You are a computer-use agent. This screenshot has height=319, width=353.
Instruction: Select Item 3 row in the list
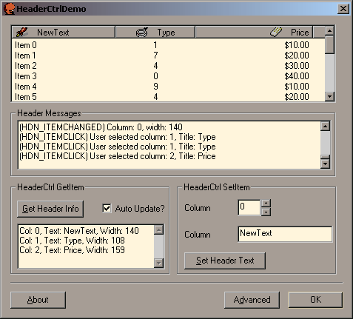point(168,76)
